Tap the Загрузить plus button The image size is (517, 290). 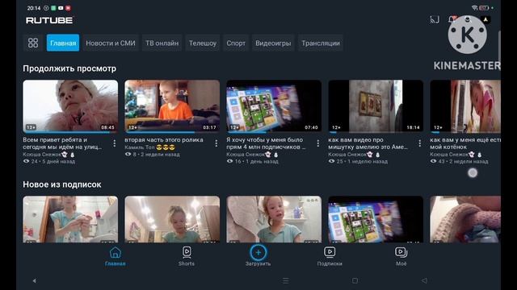tap(258, 252)
